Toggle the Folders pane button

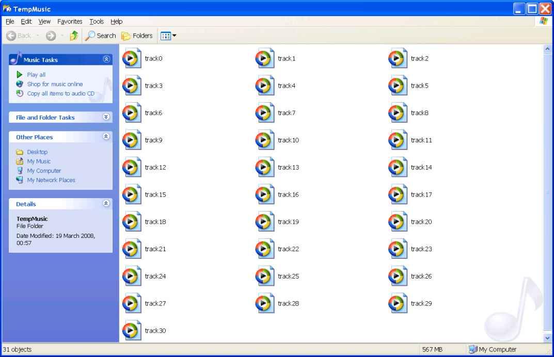pos(137,36)
